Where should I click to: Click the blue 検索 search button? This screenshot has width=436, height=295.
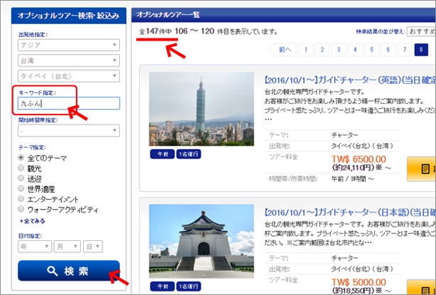point(68,272)
